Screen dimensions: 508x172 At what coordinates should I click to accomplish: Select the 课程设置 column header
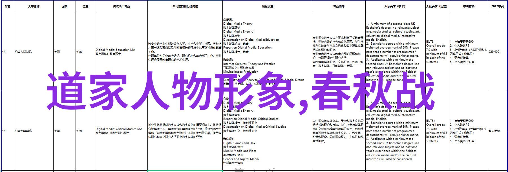267,6
